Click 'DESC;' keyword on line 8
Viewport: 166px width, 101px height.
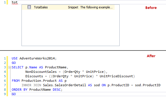coord(58,90)
